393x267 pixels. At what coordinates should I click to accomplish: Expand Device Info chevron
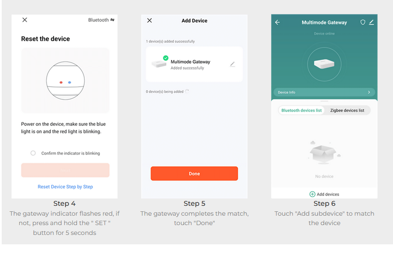pyautogui.click(x=369, y=92)
